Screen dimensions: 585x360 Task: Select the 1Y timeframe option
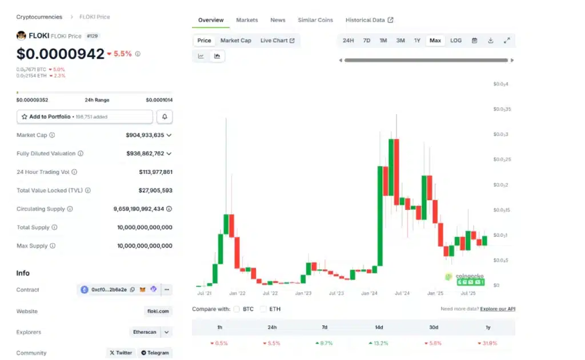(x=418, y=41)
